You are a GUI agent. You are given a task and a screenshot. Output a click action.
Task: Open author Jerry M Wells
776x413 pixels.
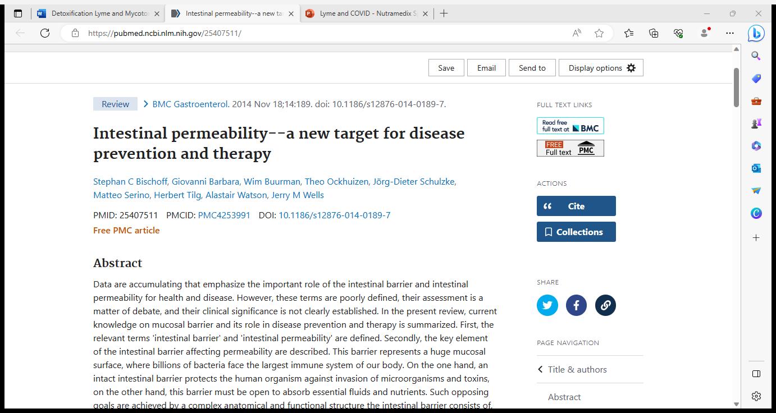point(298,195)
